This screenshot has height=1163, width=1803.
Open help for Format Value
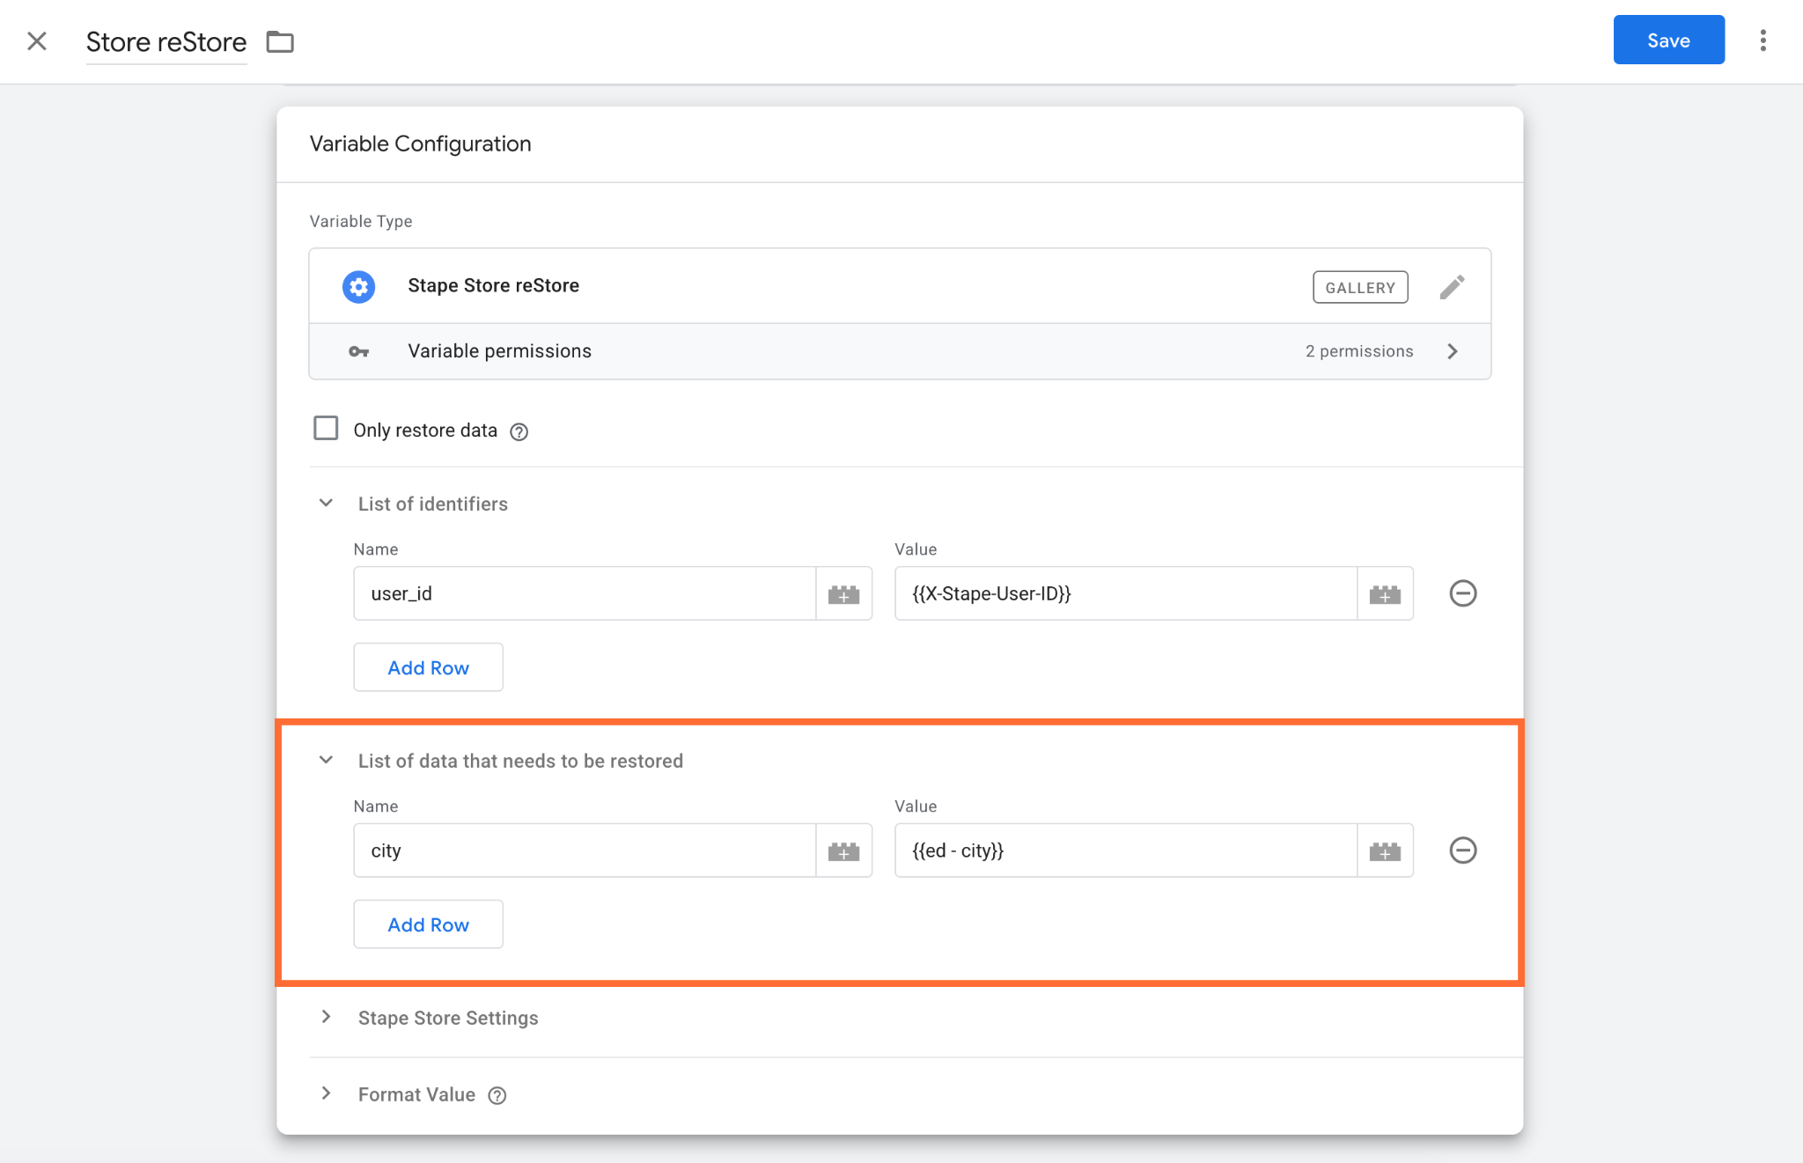(497, 1095)
